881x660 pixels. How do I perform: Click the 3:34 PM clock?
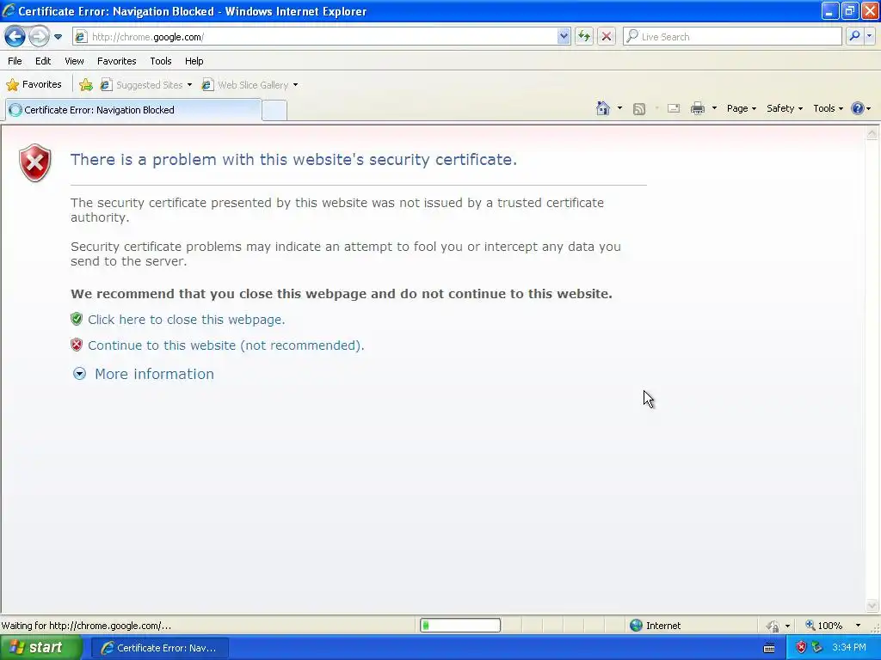coord(849,648)
